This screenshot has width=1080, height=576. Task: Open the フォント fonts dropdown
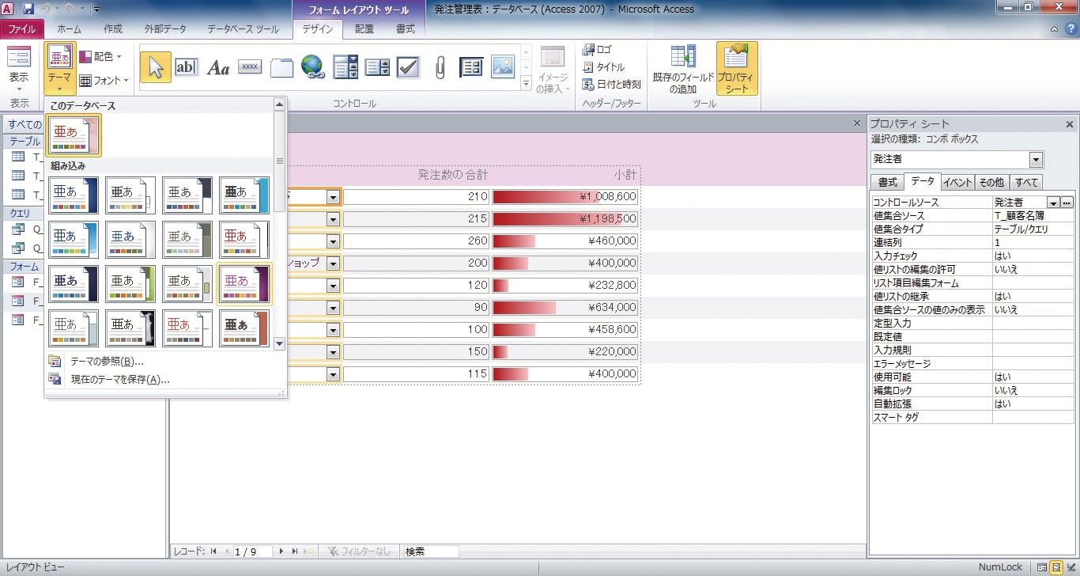pyautogui.click(x=104, y=80)
